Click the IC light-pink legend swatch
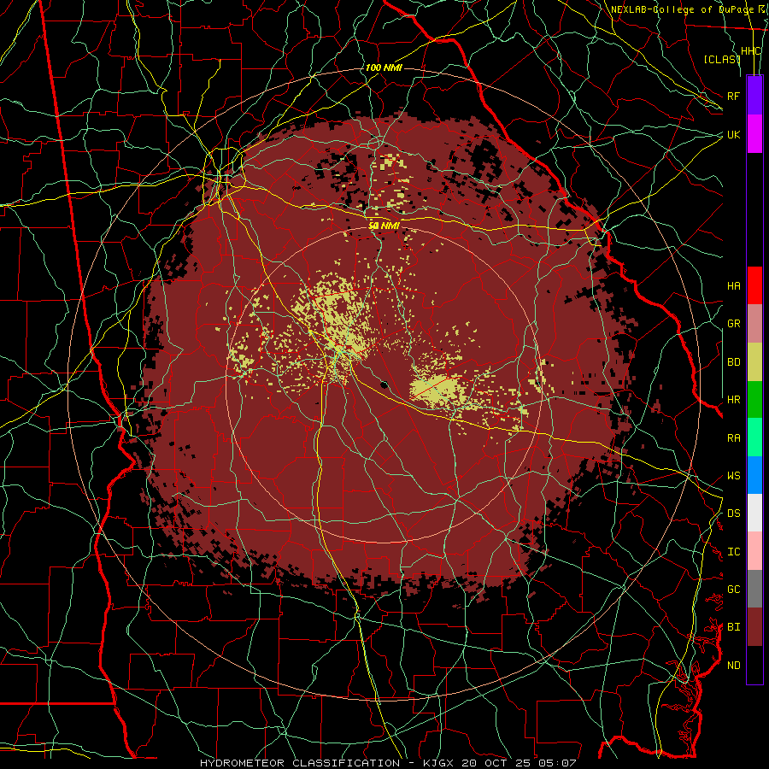This screenshot has height=769, width=769. point(754,551)
